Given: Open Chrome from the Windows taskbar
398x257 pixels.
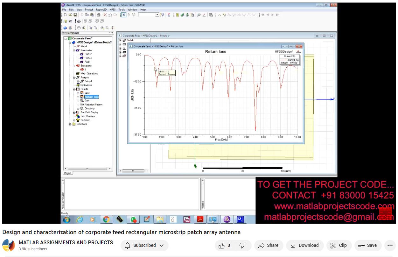Looking at the screenshot, I should (106, 219).
